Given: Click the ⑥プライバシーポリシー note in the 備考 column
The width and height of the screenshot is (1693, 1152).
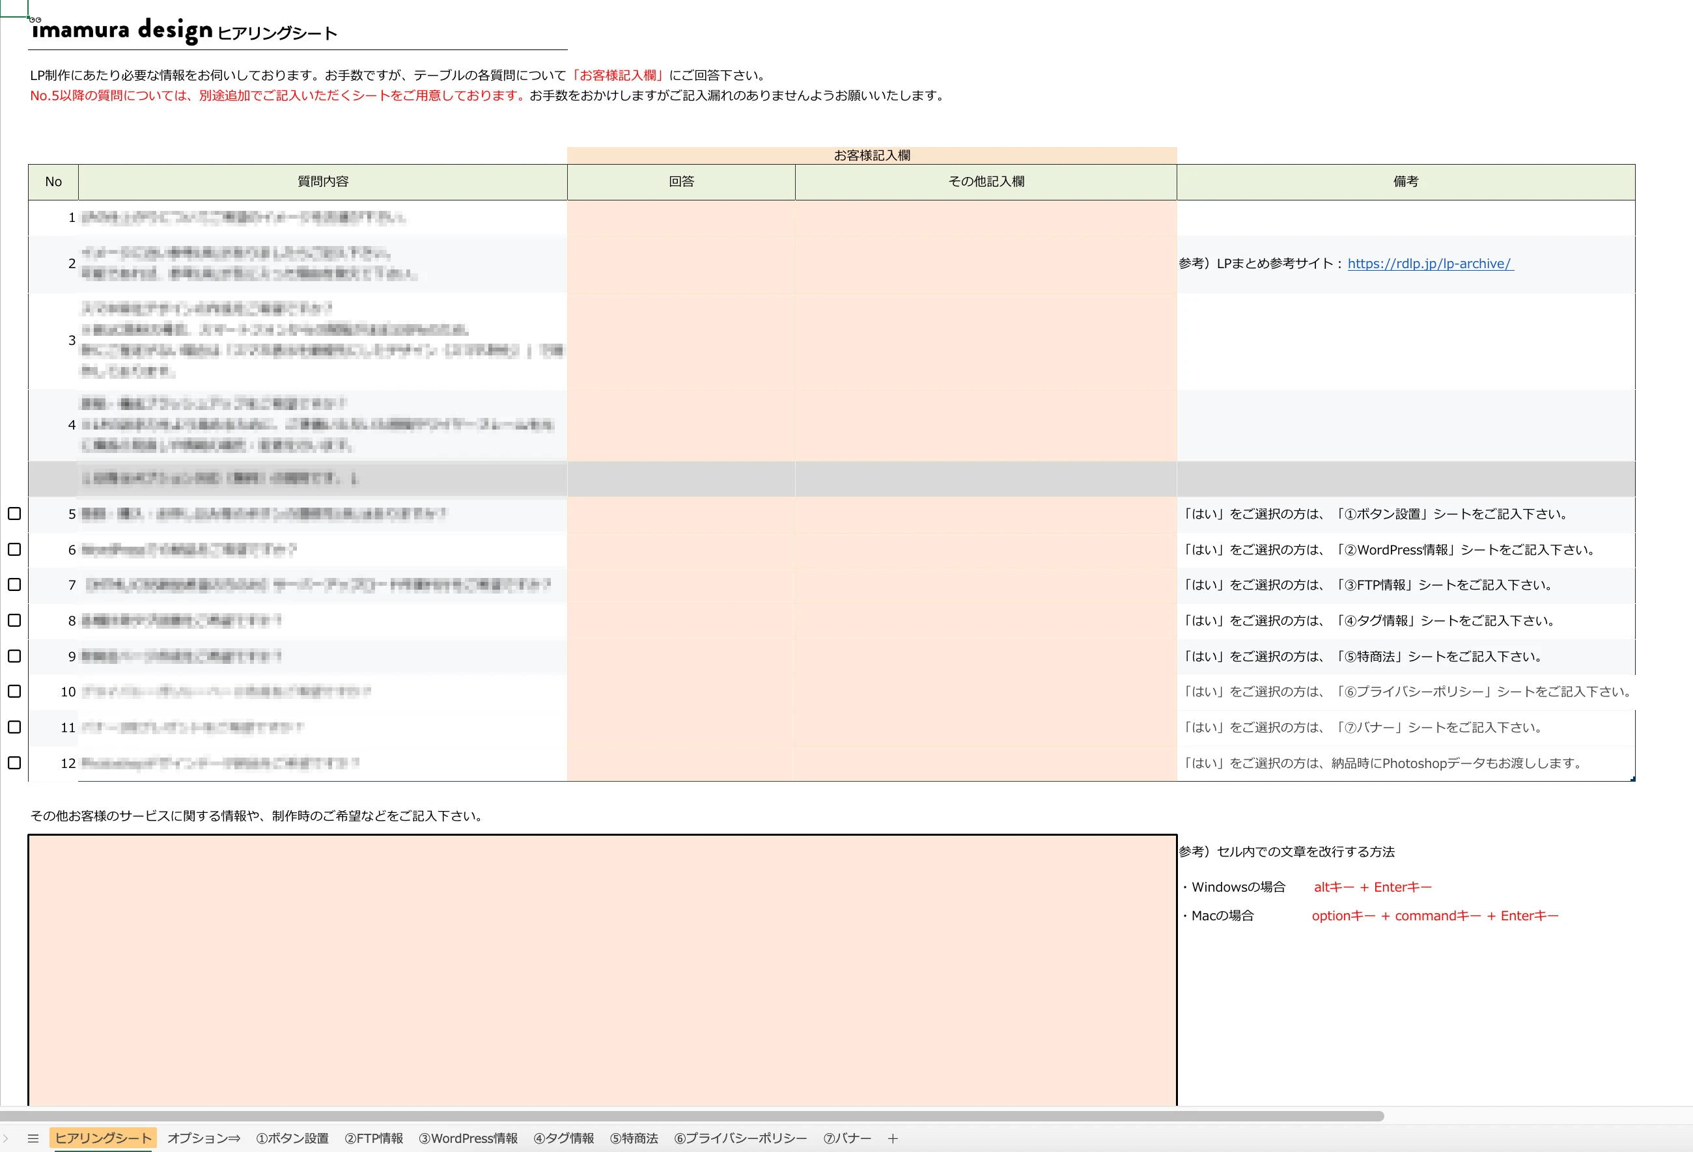Looking at the screenshot, I should [x=1406, y=691].
